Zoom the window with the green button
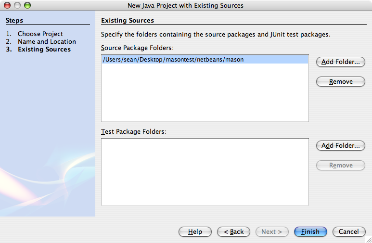Screen dimensions: 372x243 pyautogui.click(x=27, y=6)
